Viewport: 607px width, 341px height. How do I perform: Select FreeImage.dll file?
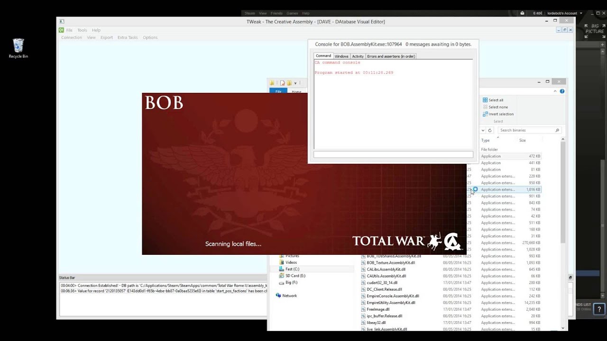pos(378,309)
